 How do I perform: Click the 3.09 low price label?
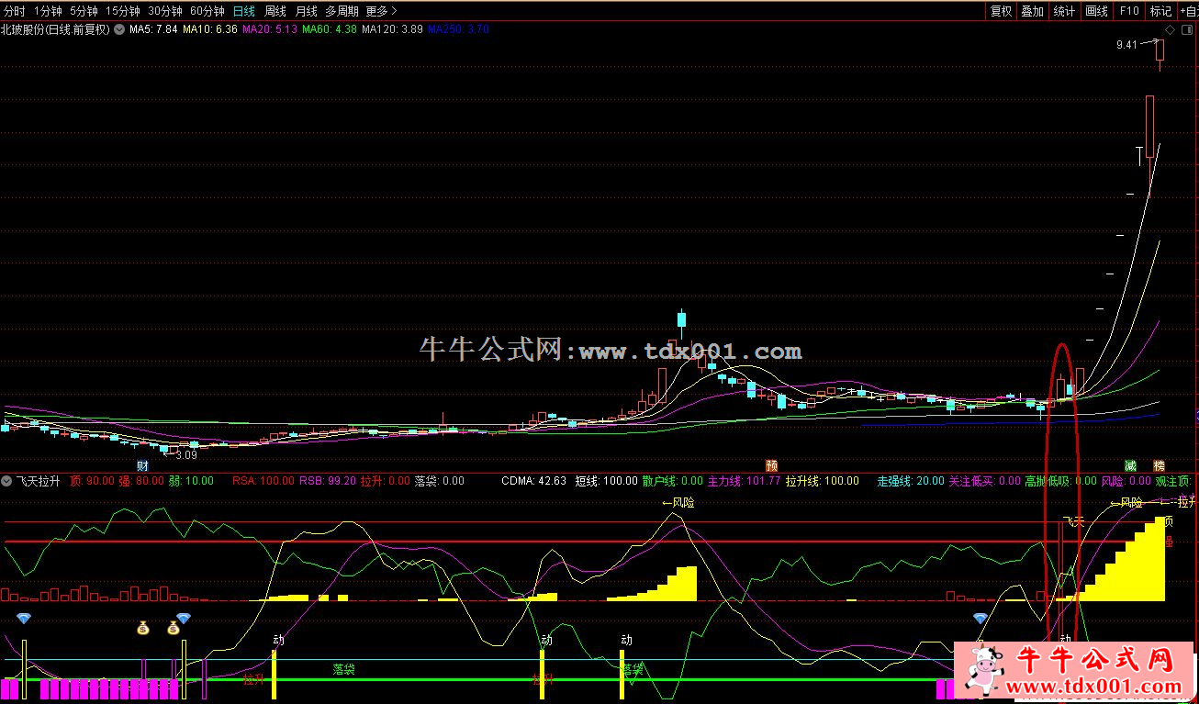point(186,455)
